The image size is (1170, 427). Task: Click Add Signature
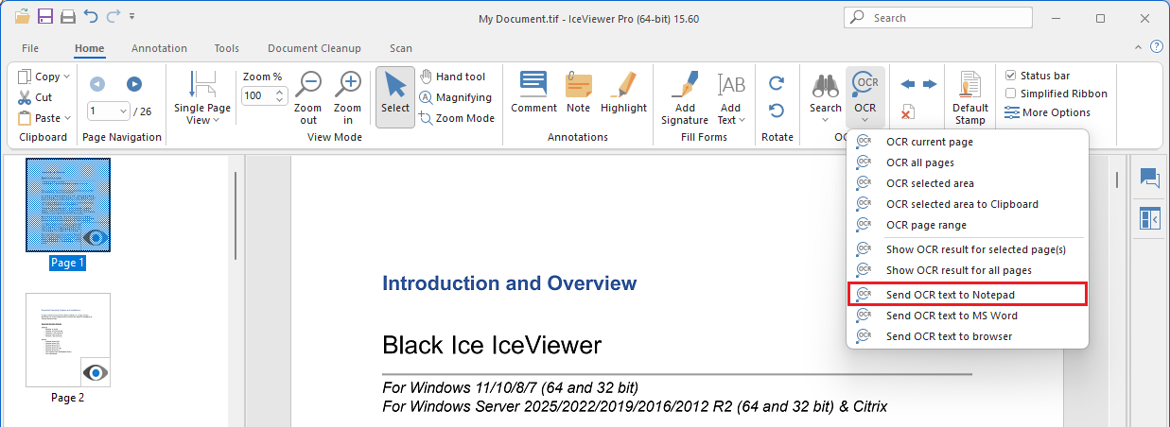pyautogui.click(x=685, y=98)
